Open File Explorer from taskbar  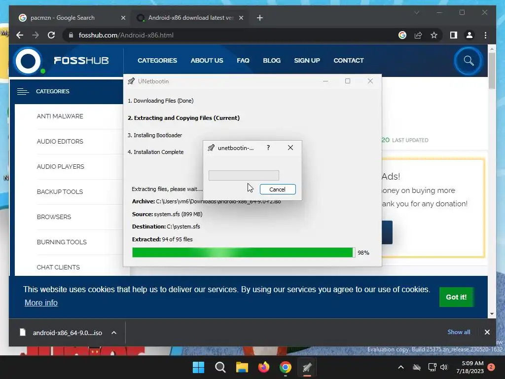click(242, 367)
